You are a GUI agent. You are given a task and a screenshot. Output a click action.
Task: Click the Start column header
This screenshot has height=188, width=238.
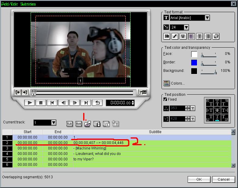28,132
